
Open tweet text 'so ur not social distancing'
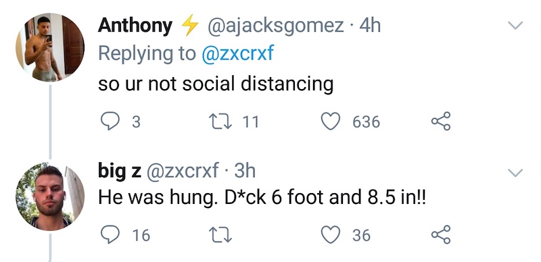click(216, 84)
